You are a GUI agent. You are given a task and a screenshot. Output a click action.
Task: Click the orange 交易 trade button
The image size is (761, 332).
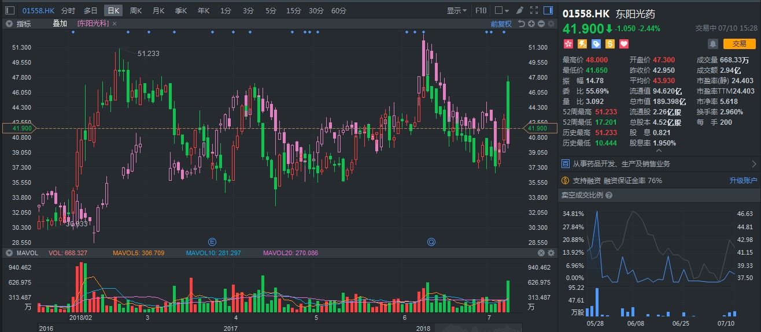click(x=739, y=44)
